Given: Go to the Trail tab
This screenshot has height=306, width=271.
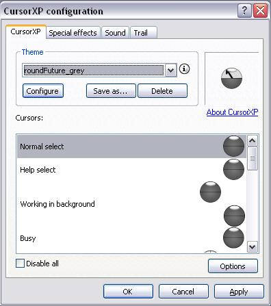Looking at the screenshot, I should 143,33.
